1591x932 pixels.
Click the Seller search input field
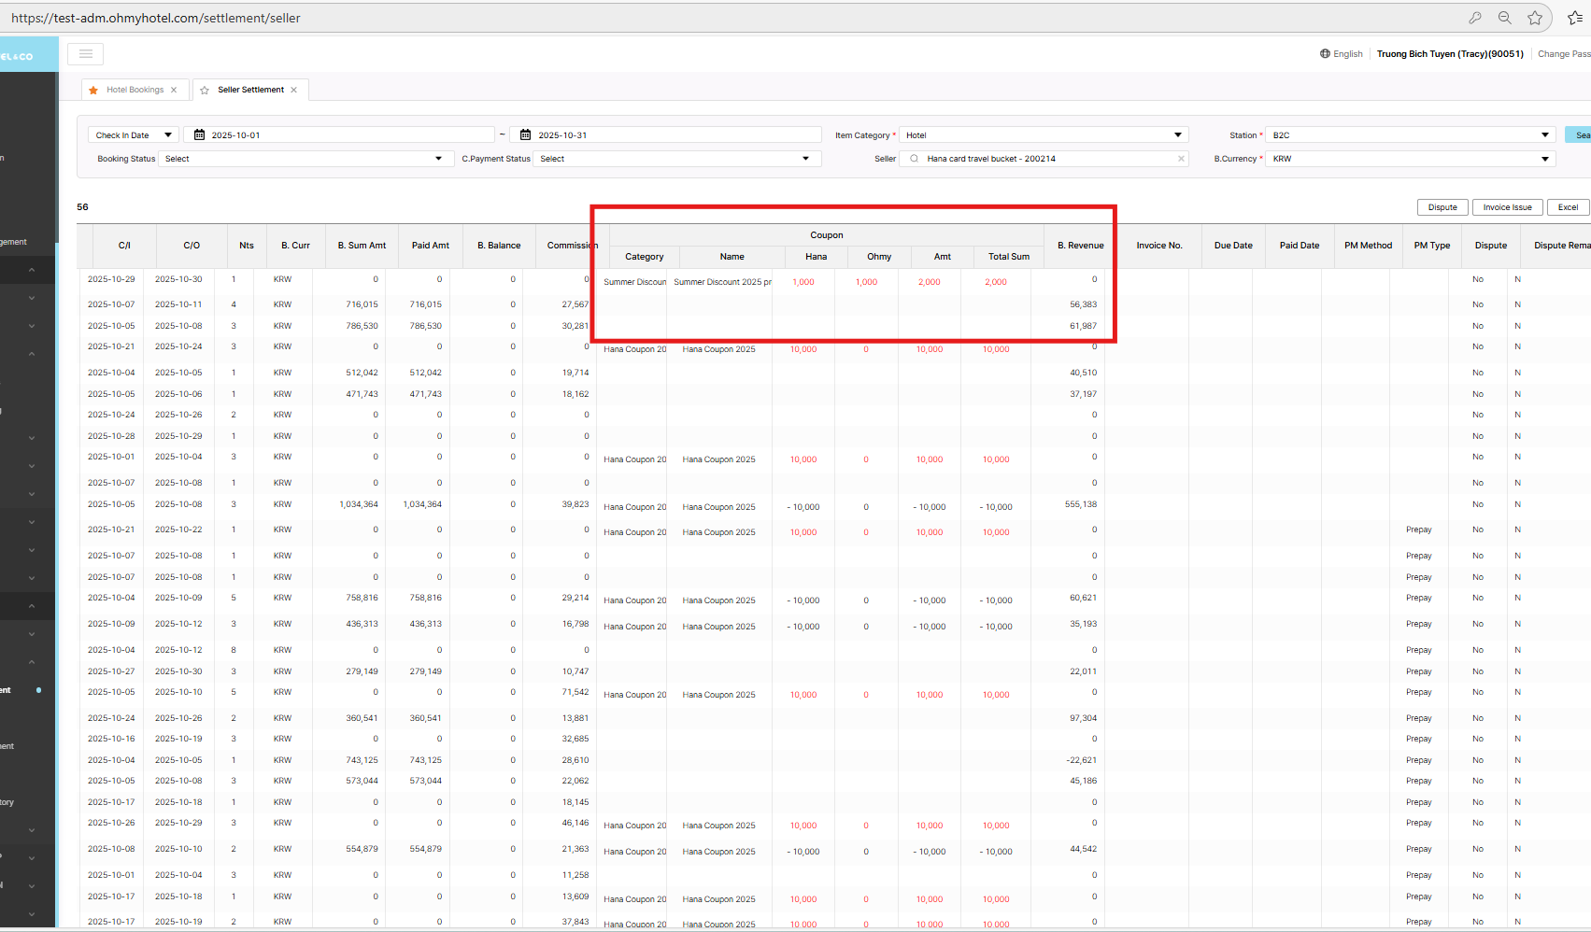coord(1046,159)
